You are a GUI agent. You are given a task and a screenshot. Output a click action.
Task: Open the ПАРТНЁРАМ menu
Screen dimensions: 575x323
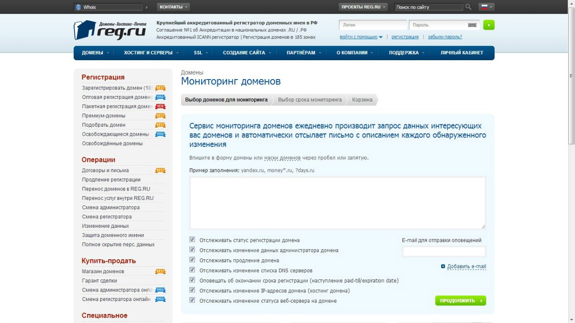click(304, 53)
